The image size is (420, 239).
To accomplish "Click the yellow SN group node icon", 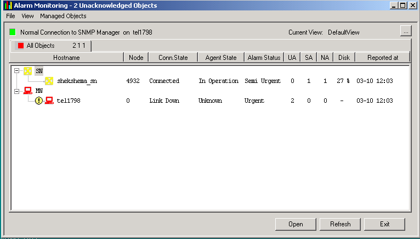I will pyautogui.click(x=27, y=71).
